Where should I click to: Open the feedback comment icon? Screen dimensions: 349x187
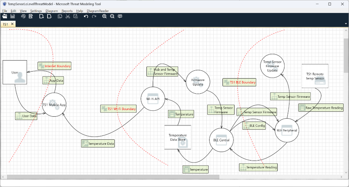pos(120,16)
